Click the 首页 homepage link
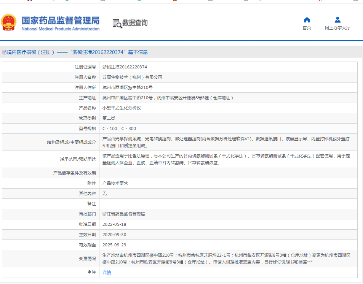The height and width of the screenshot is (284, 363). coord(307,27)
